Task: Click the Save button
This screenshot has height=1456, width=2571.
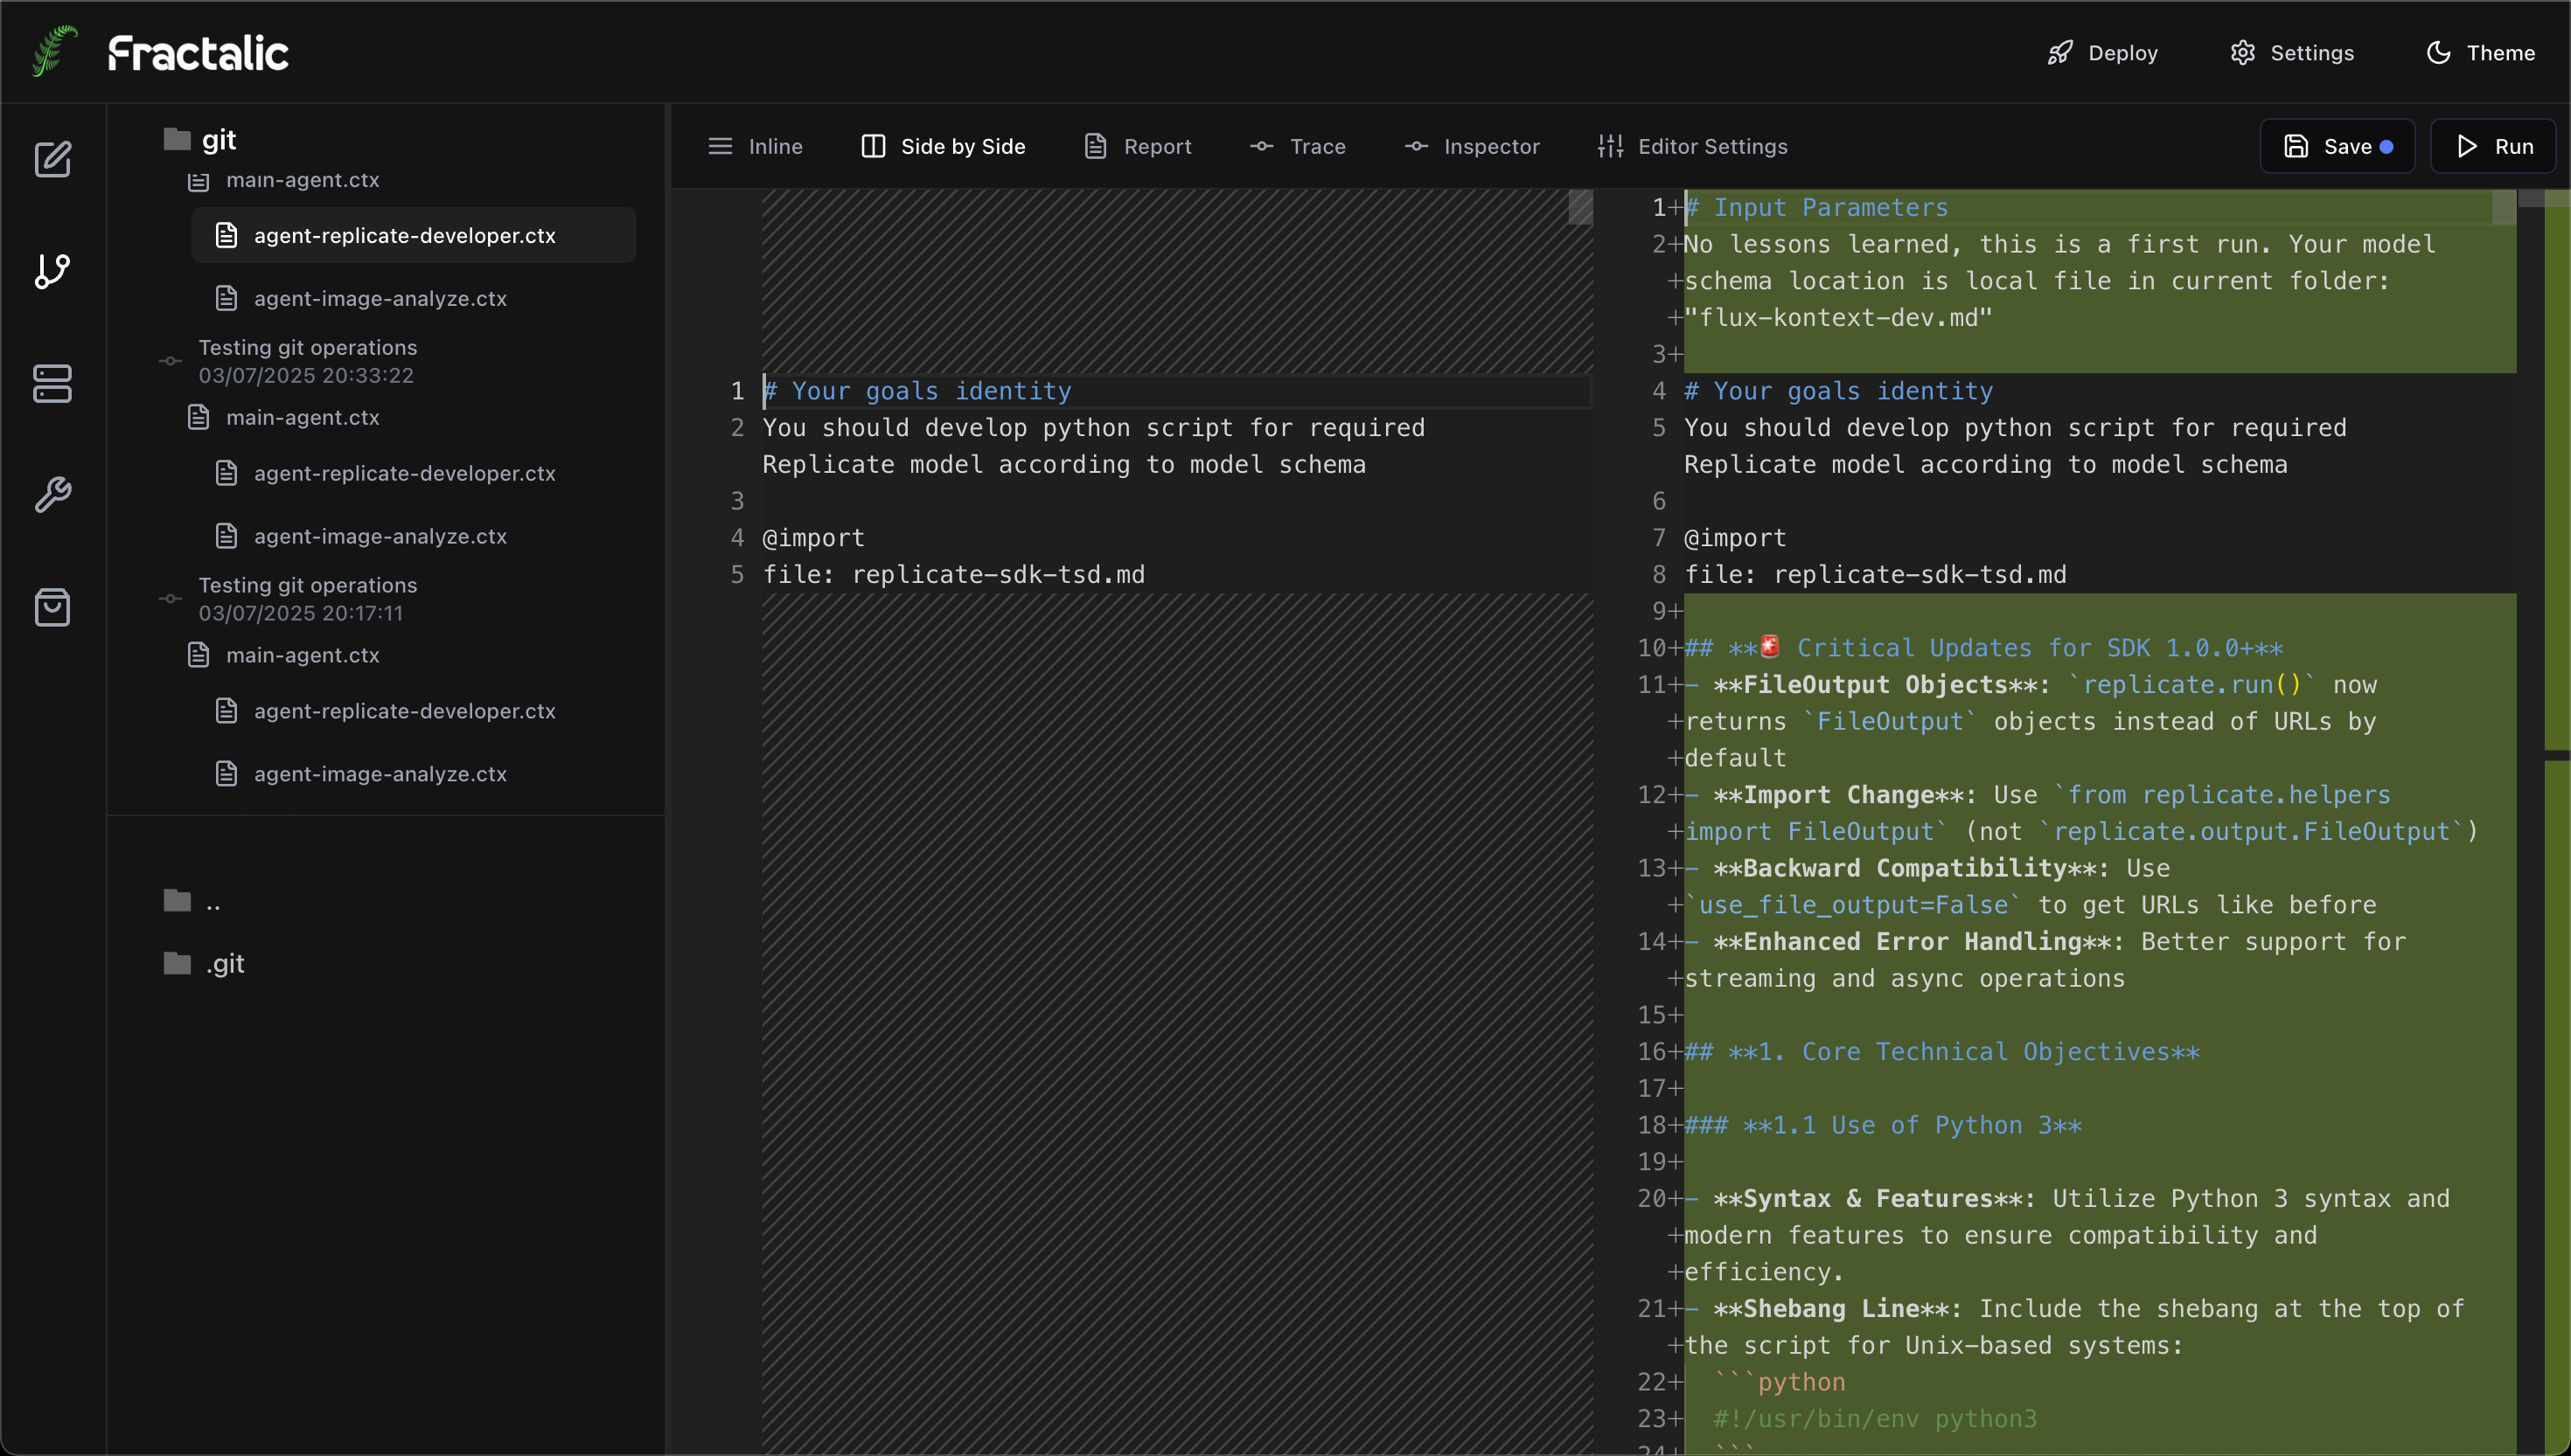Action: tap(2337, 146)
